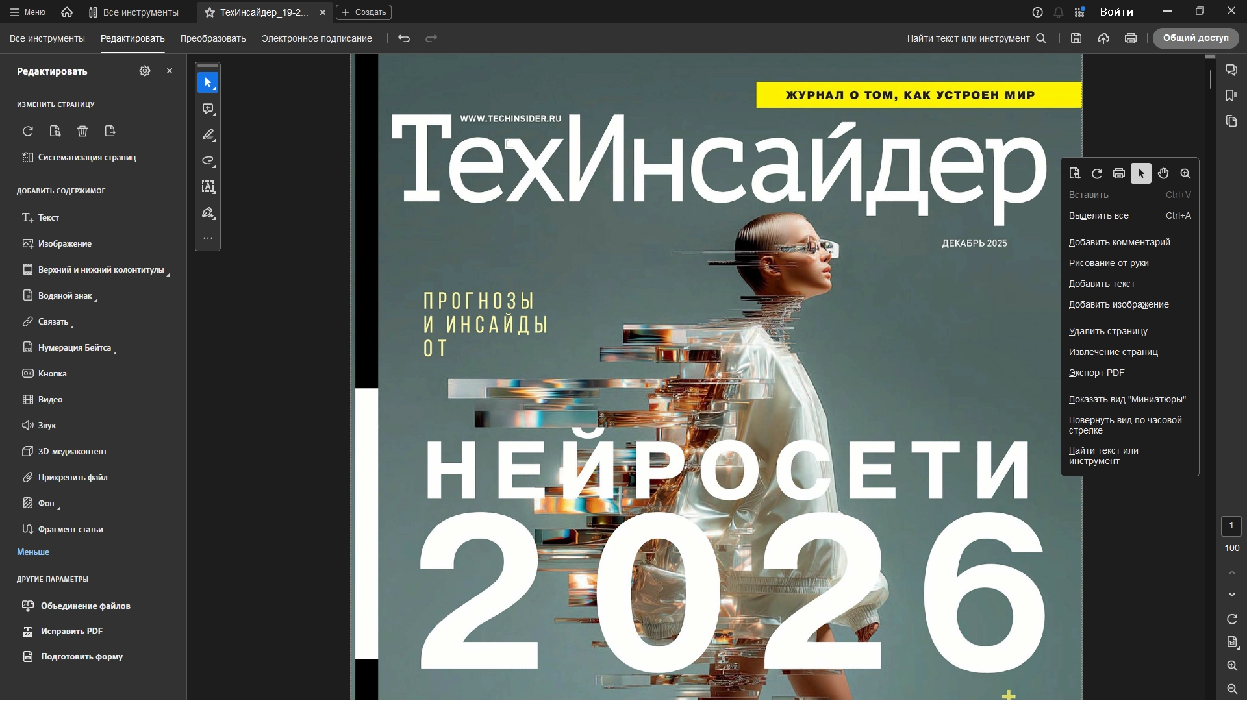Open the print icon in top toolbar
This screenshot has height=701, width=1247.
1131,38
